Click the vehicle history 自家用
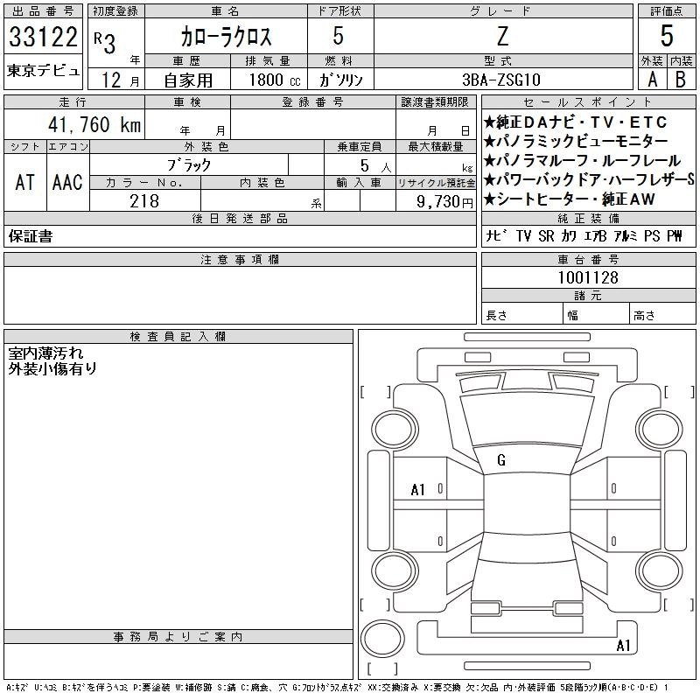Viewport: 700px width, 700px height. 188,80
